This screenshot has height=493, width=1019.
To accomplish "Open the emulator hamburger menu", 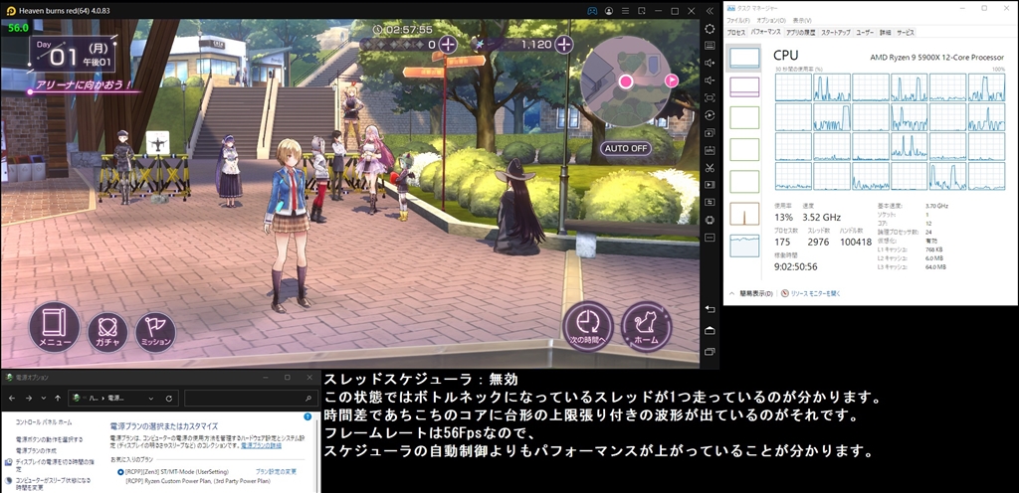I will [625, 11].
